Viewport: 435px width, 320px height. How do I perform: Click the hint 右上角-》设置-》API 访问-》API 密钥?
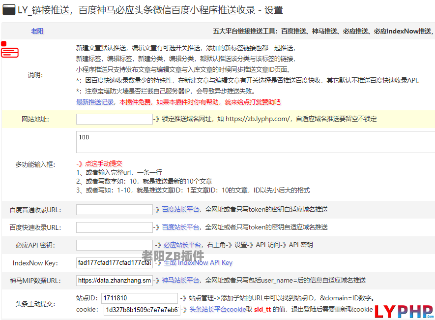(260, 245)
